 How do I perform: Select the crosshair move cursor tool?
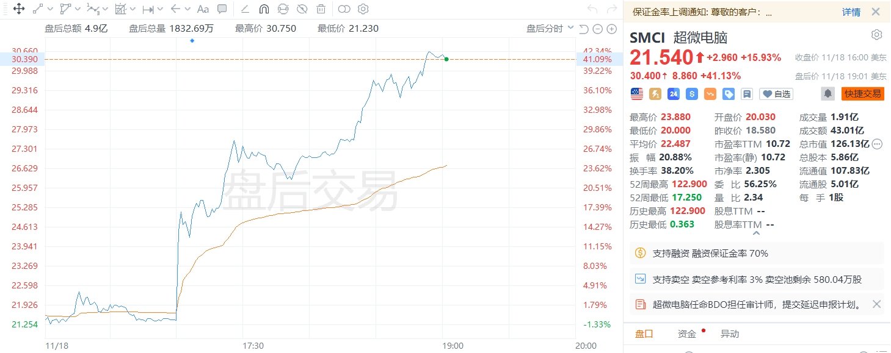point(18,9)
